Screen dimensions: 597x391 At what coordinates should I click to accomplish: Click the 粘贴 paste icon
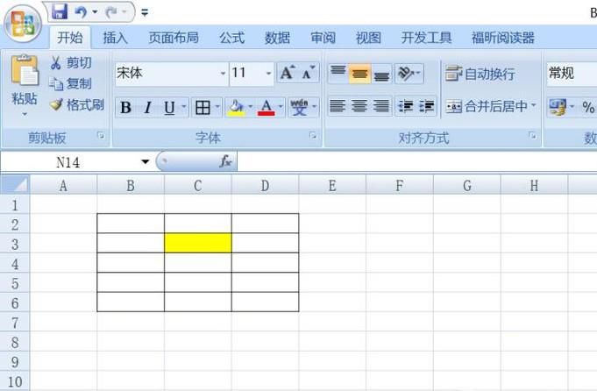(x=25, y=70)
